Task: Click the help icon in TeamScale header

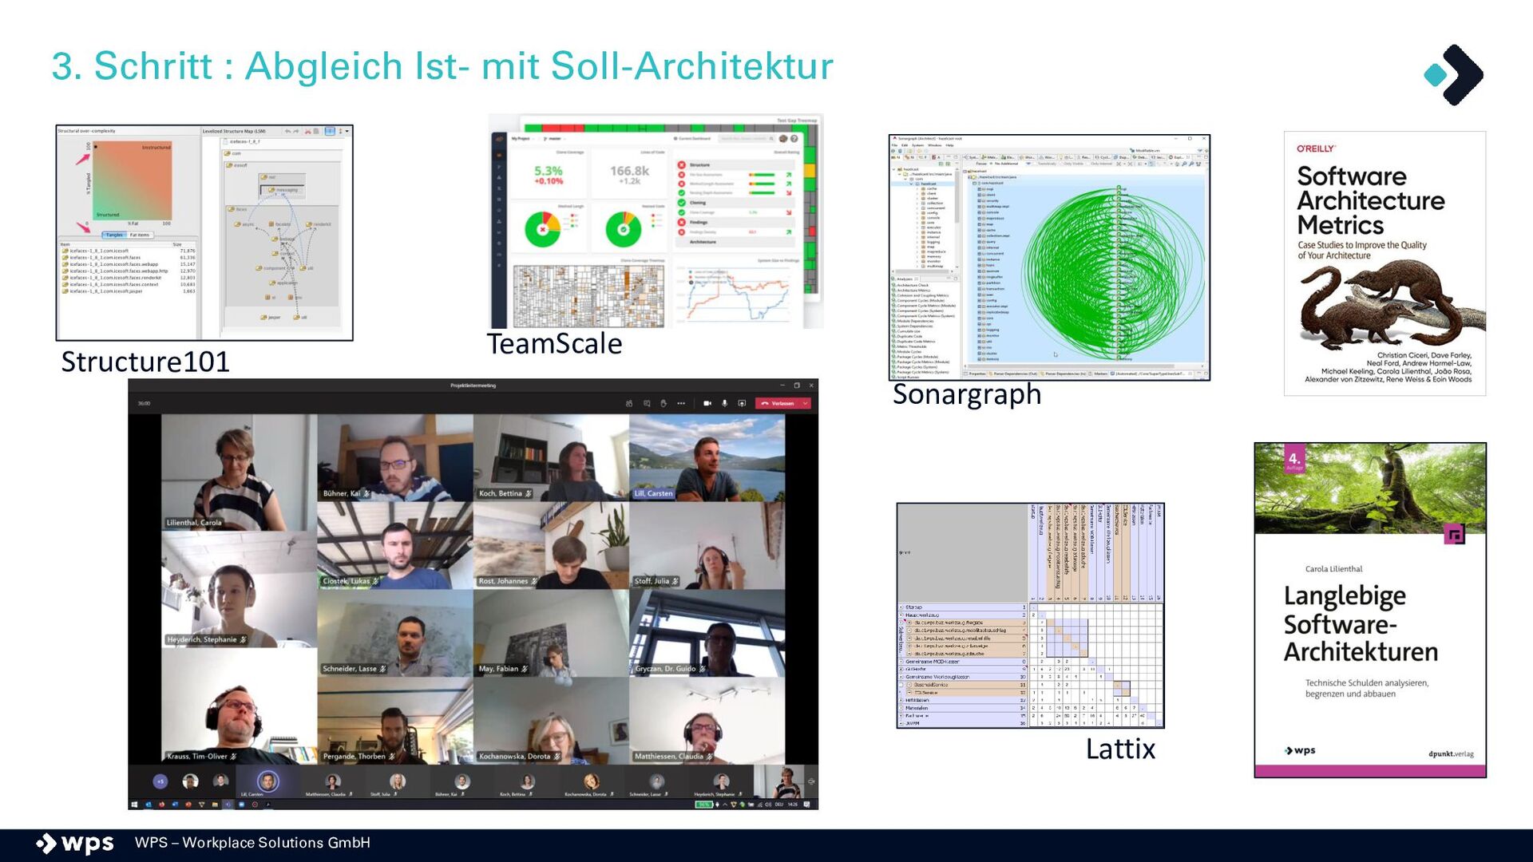Action: (x=794, y=139)
